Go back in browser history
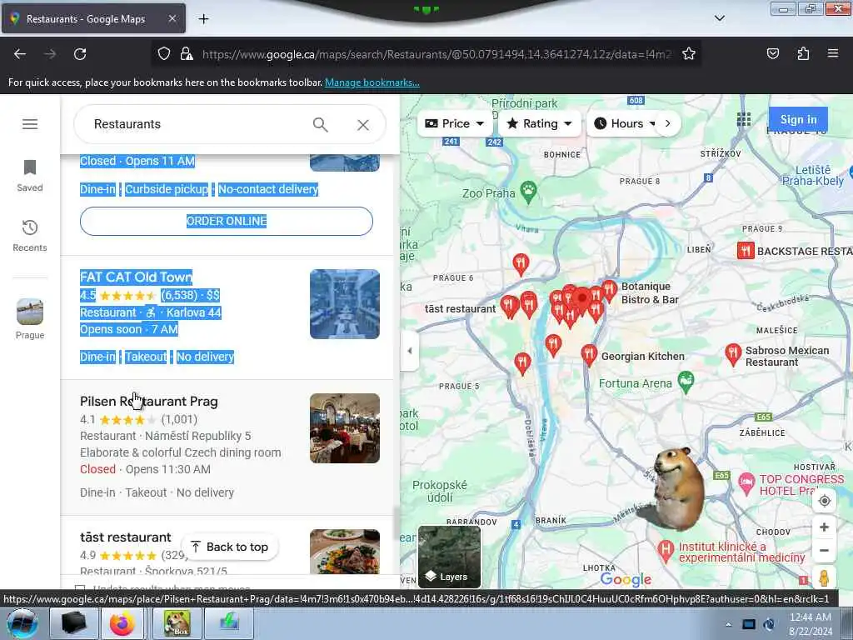The width and height of the screenshot is (853, 640). pos(20,54)
